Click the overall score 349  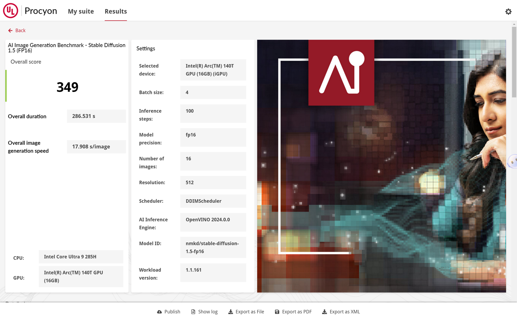(67, 87)
